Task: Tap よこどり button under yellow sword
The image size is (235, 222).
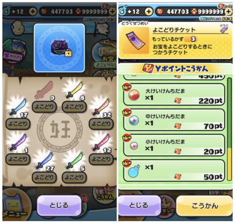Action: coord(74,107)
